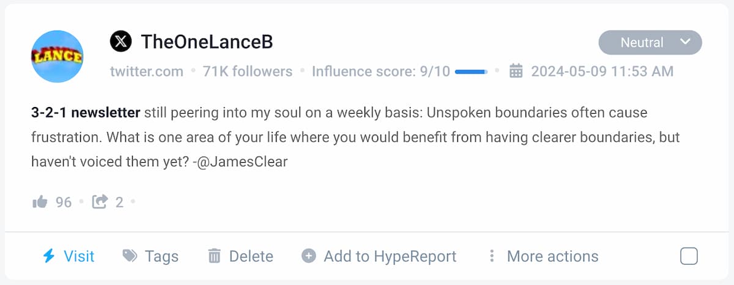Click the three-dot More actions icon
734x285 pixels.
click(x=491, y=256)
